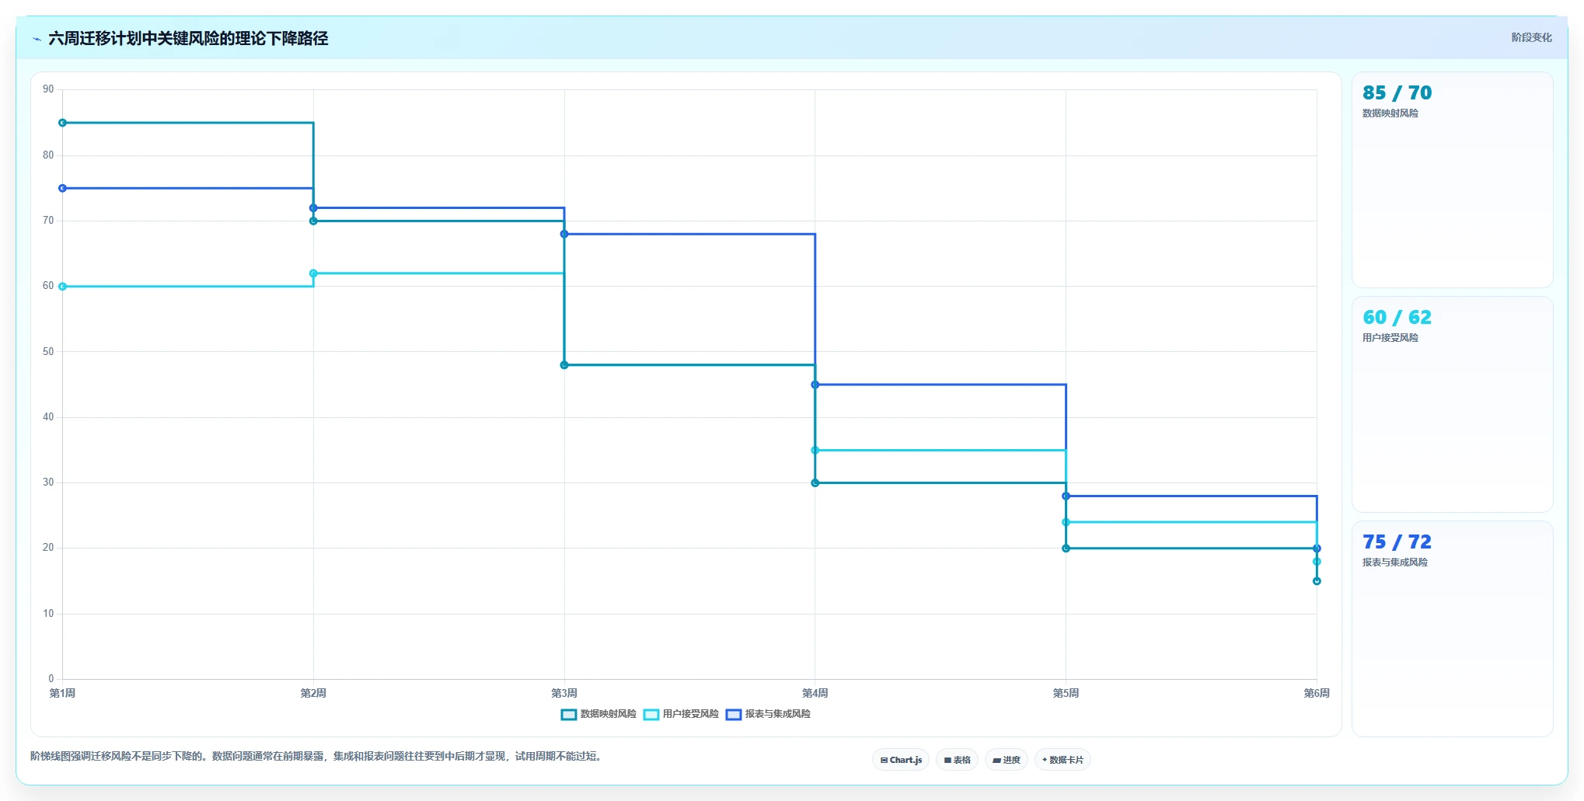
Task: Click the 报表与集成风险 legend color box
Action: click(733, 715)
